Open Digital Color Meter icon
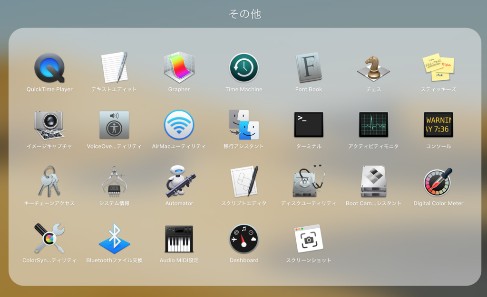The height and width of the screenshot is (297, 487). (x=438, y=182)
